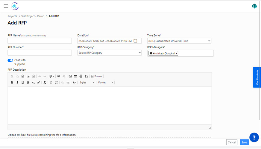This screenshot has height=149, width=261.
Task: Open the spell checker dropdown
Action: [52, 76]
